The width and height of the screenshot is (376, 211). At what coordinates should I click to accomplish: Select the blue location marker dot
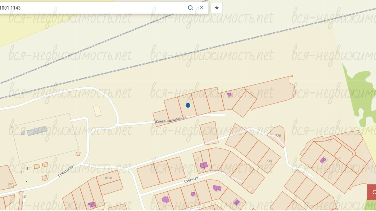tap(188, 105)
